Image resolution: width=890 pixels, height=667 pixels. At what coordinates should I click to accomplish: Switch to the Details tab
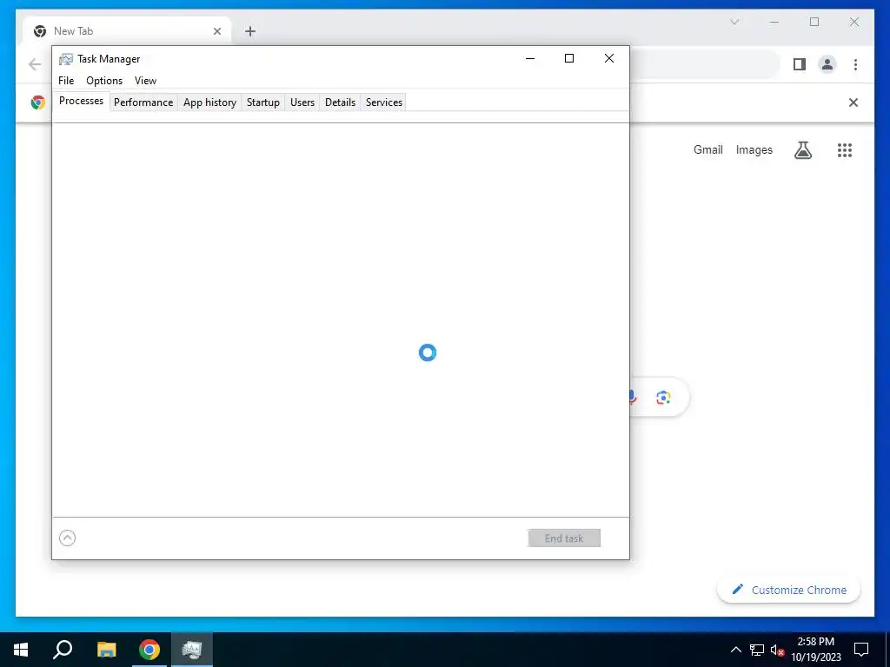340,102
